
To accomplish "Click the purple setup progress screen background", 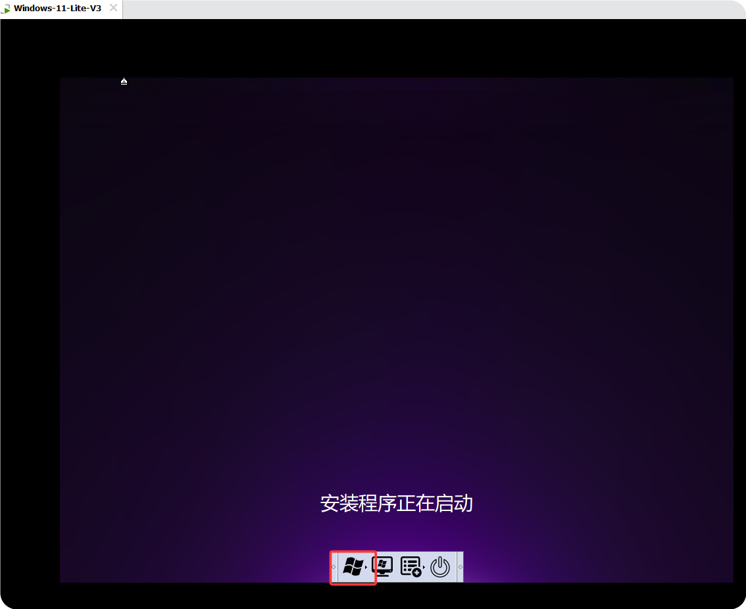I will (395, 296).
